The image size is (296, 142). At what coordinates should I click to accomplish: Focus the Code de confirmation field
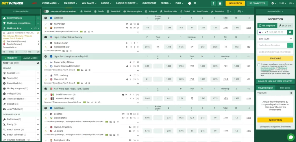point(272,45)
